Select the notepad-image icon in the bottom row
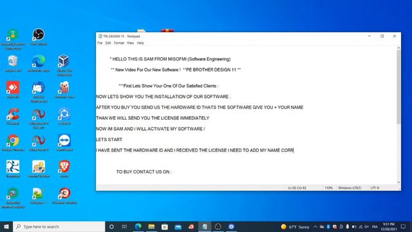 pos(39,195)
